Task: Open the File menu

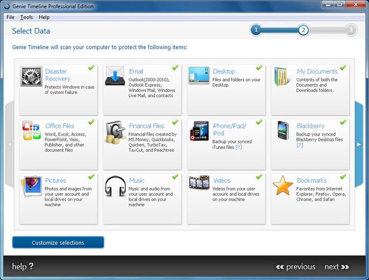Action: [10, 17]
